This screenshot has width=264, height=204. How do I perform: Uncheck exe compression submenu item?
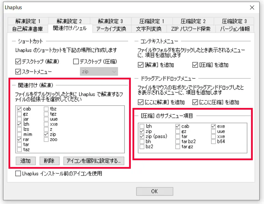pos(213,126)
